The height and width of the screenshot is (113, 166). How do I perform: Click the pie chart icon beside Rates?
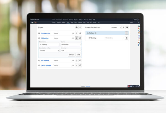[x=77, y=27]
